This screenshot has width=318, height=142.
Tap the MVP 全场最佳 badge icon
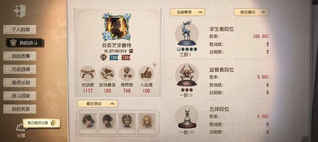[107, 74]
